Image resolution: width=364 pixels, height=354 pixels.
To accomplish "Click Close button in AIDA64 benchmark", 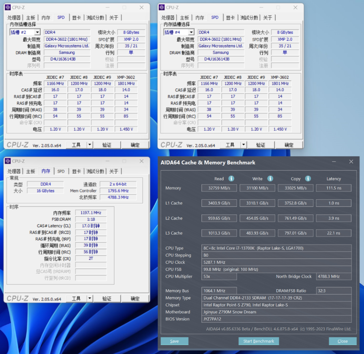I will [343, 341].
